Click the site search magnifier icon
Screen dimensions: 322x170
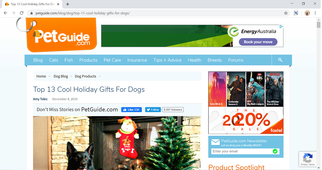(280, 60)
